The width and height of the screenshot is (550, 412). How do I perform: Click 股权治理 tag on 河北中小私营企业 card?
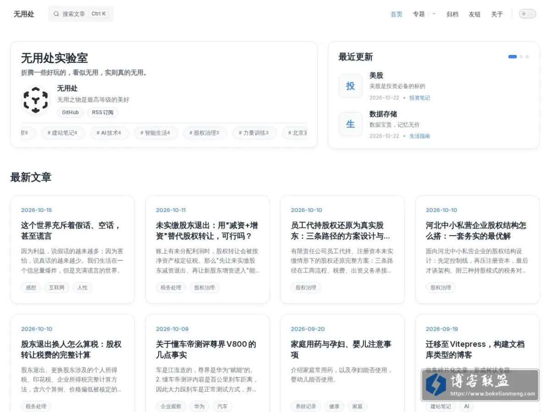[441, 287]
